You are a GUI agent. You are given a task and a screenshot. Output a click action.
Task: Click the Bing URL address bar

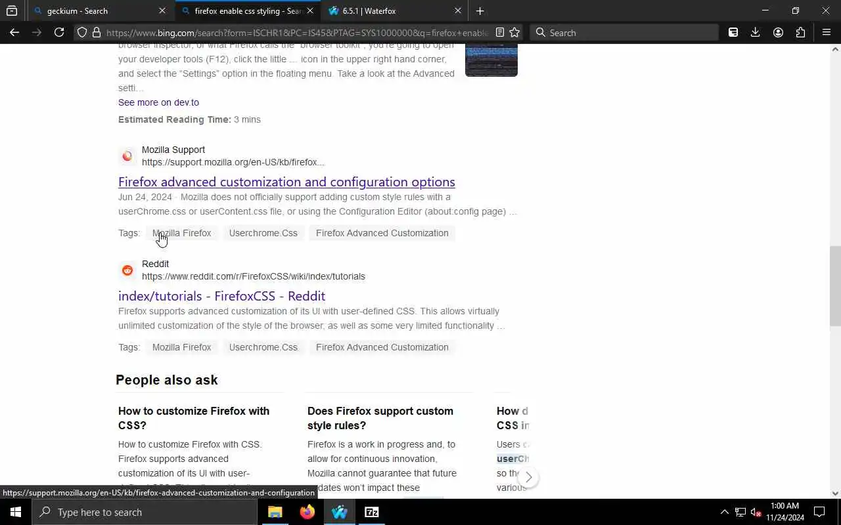point(297,32)
